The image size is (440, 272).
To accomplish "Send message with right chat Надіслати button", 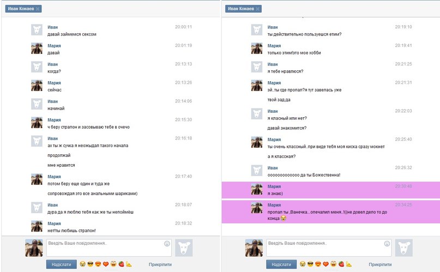I will (281, 264).
